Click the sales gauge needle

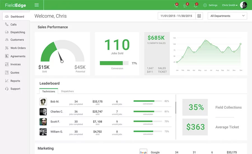pyautogui.click(x=60, y=57)
